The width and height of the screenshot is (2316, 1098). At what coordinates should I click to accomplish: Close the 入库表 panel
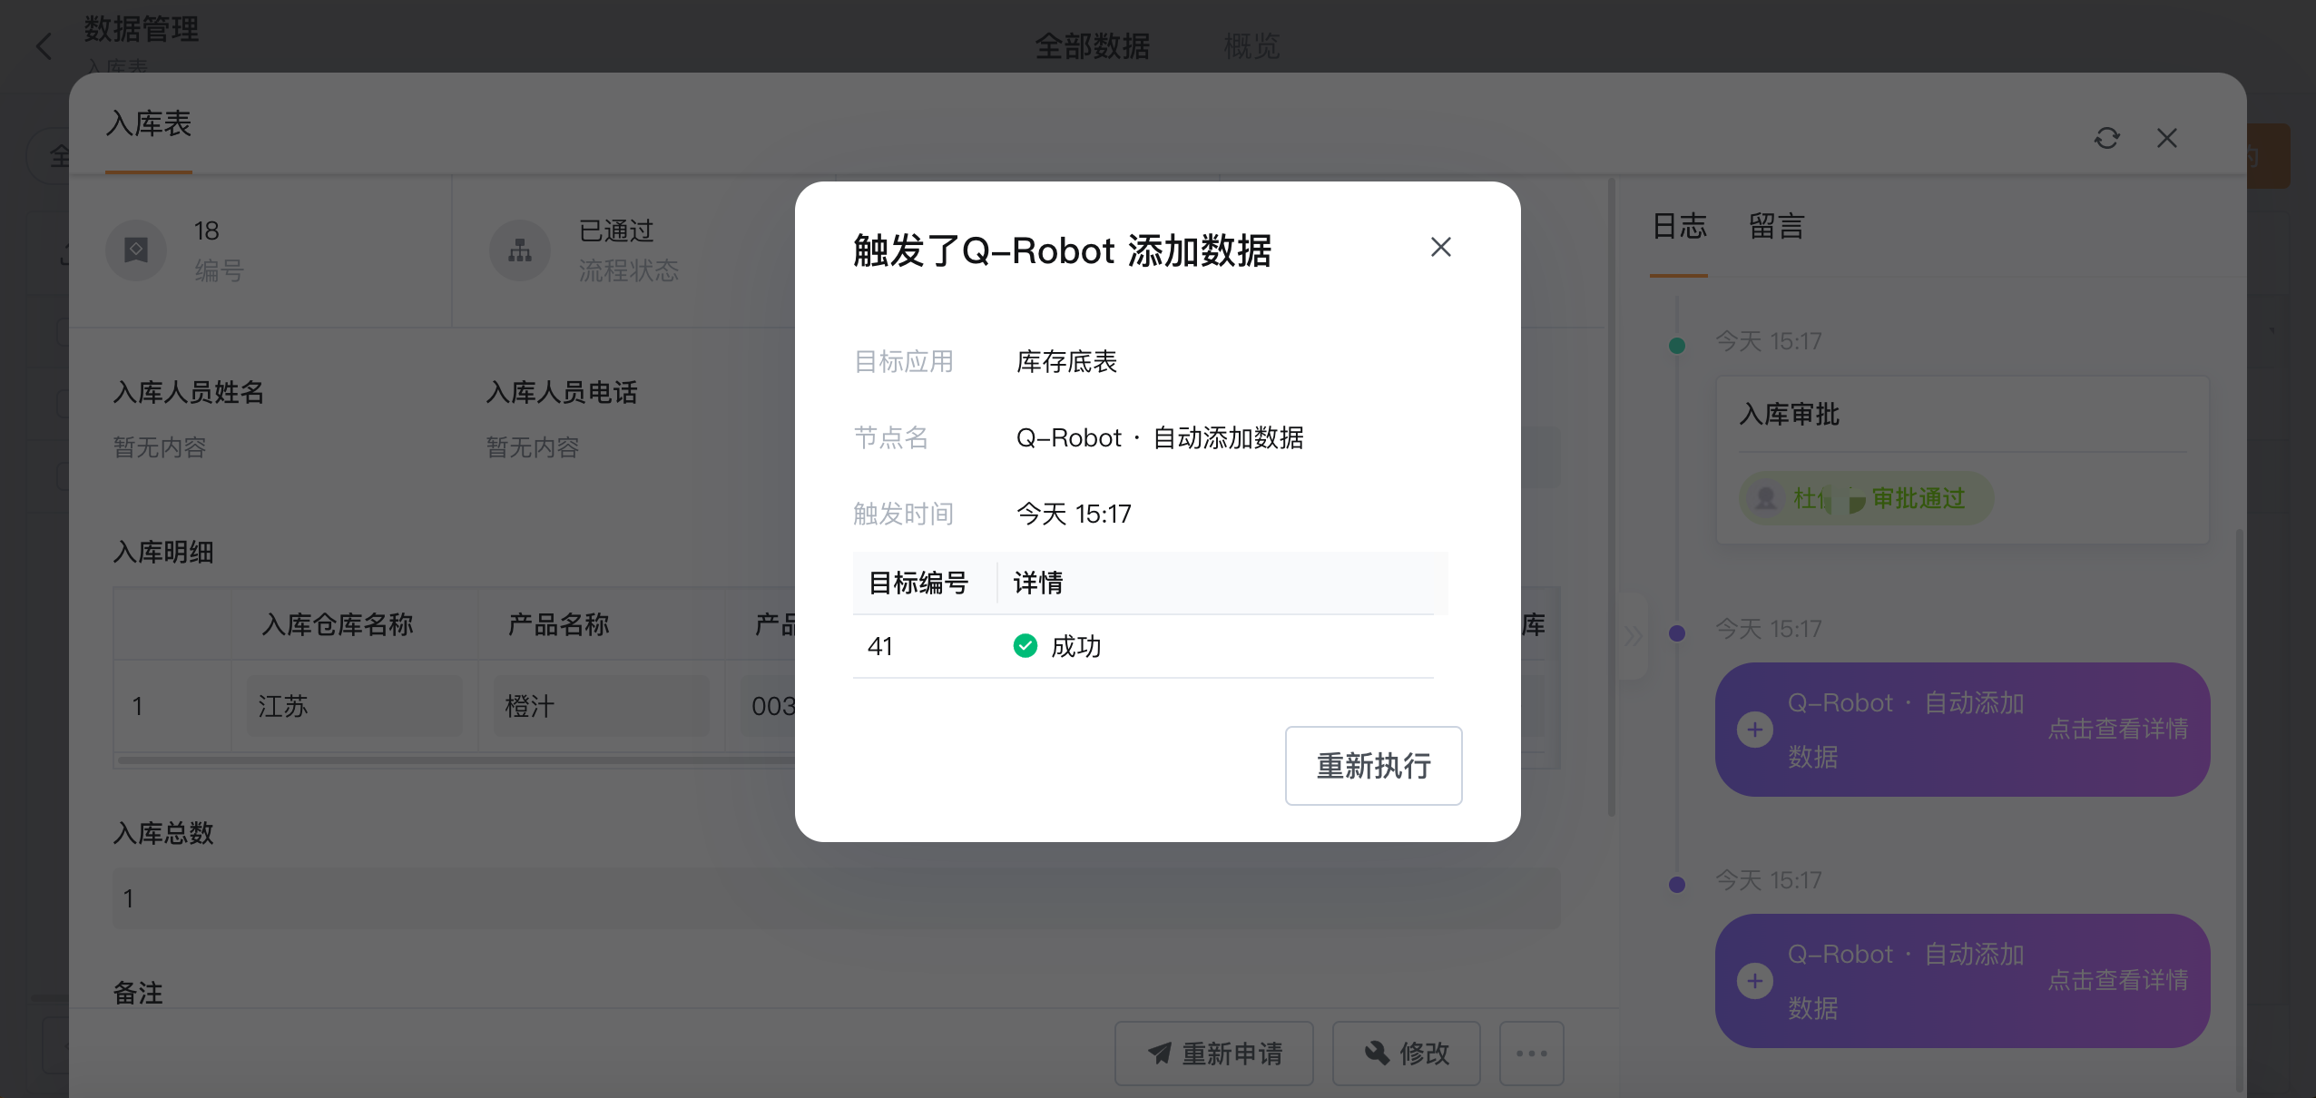(2167, 138)
